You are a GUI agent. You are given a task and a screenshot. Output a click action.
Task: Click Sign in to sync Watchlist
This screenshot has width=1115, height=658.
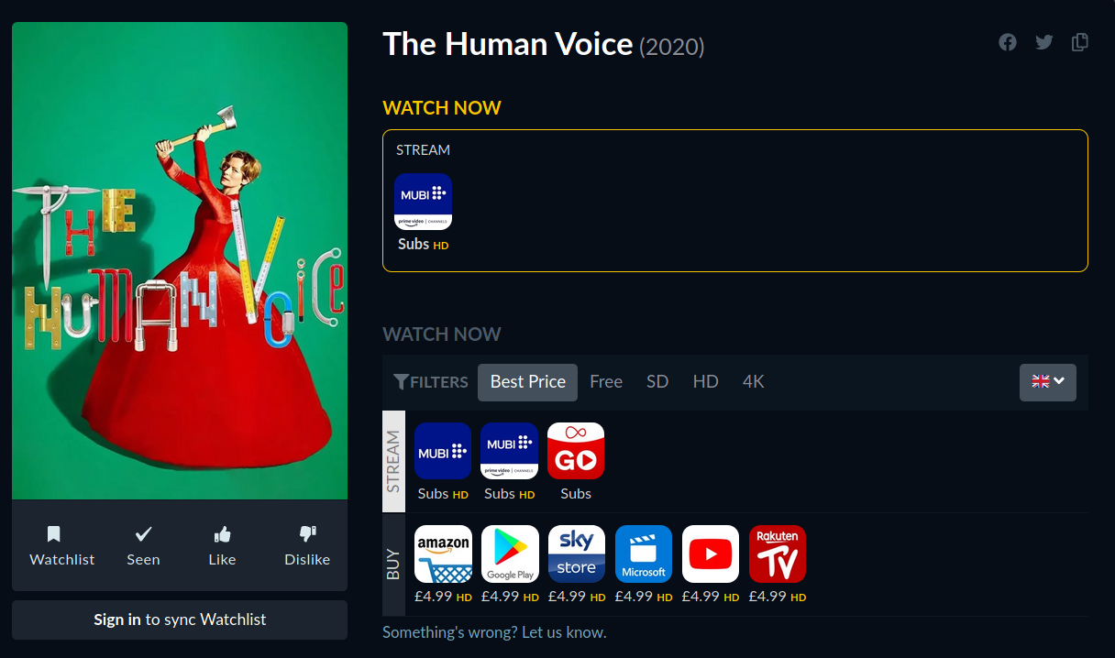coord(180,620)
